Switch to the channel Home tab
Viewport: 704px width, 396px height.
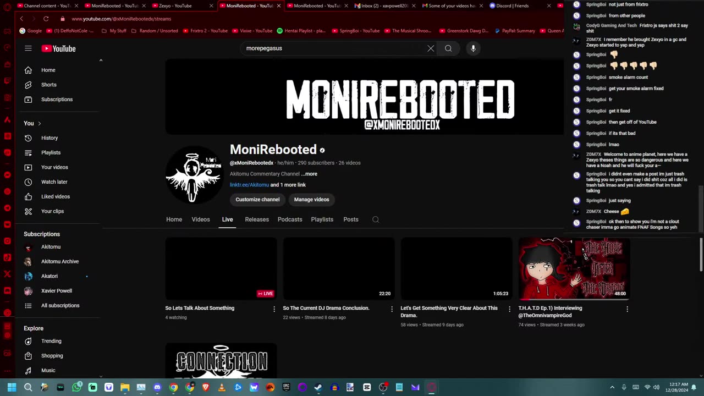click(174, 219)
